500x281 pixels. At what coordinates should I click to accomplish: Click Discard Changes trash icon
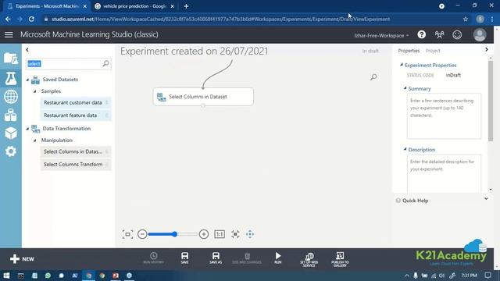(x=247, y=258)
